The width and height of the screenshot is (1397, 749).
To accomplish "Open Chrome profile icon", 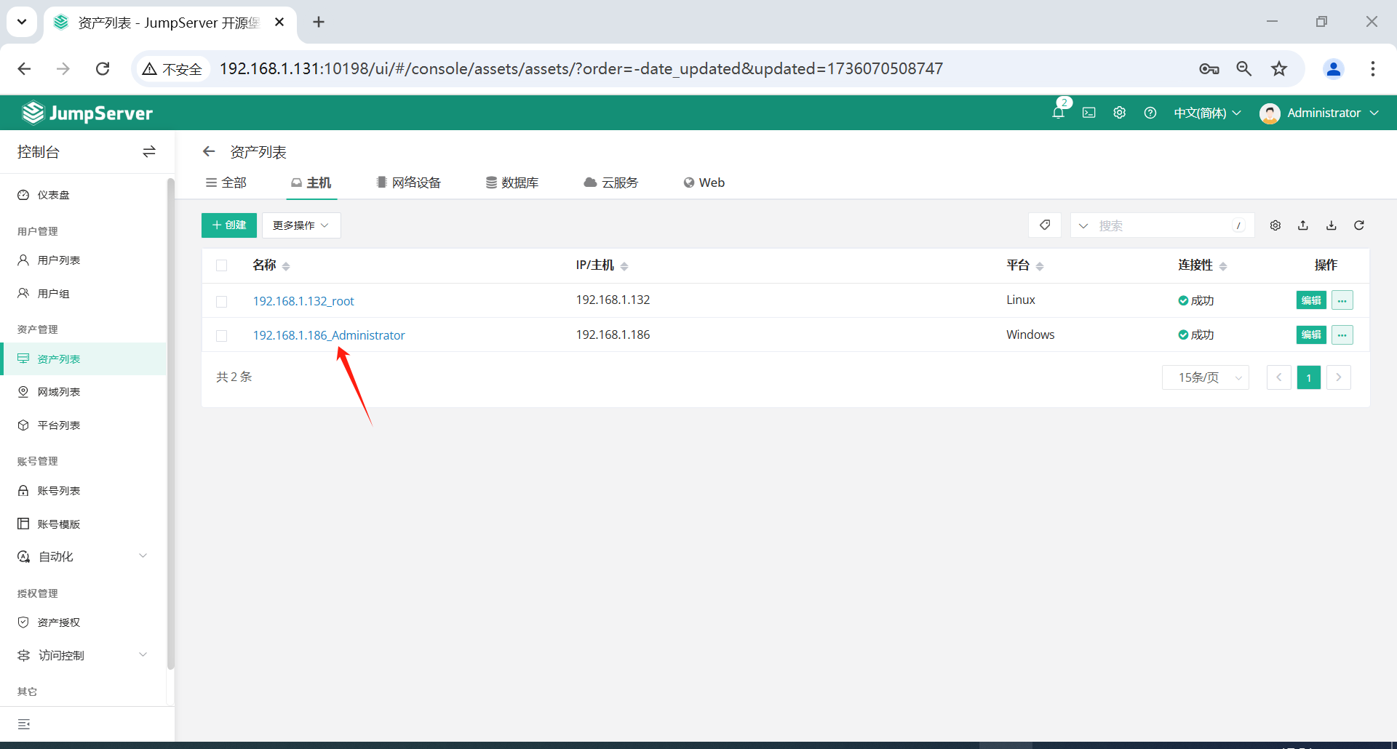I will click(1334, 68).
